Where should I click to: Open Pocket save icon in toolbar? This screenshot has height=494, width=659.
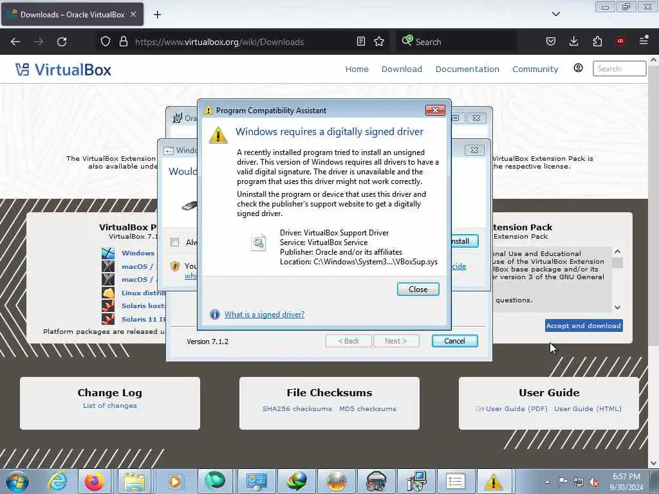click(551, 42)
